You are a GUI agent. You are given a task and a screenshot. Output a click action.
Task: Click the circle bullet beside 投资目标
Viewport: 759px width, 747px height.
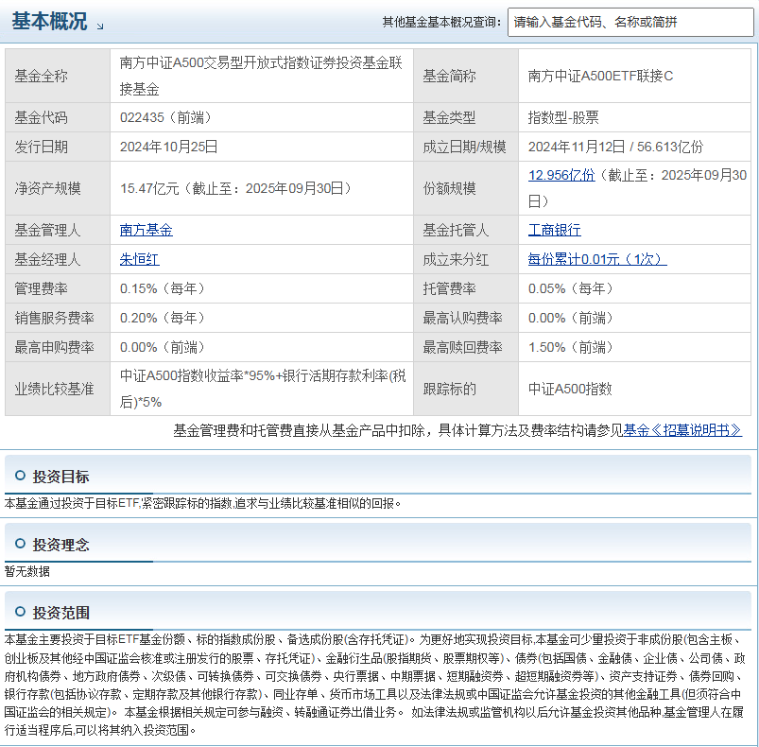pyautogui.click(x=21, y=476)
